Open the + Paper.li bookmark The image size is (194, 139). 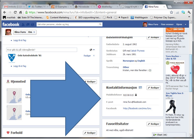(121, 17)
